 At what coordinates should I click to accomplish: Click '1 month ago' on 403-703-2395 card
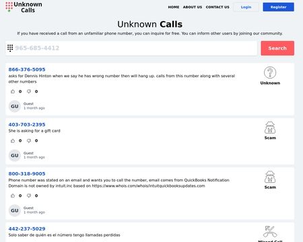tap(34, 157)
